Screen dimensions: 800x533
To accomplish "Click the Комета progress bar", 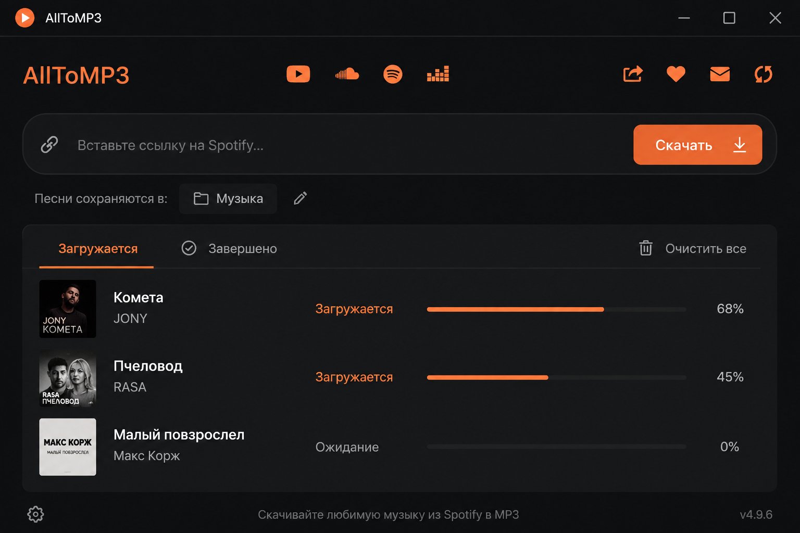I will tap(556, 309).
